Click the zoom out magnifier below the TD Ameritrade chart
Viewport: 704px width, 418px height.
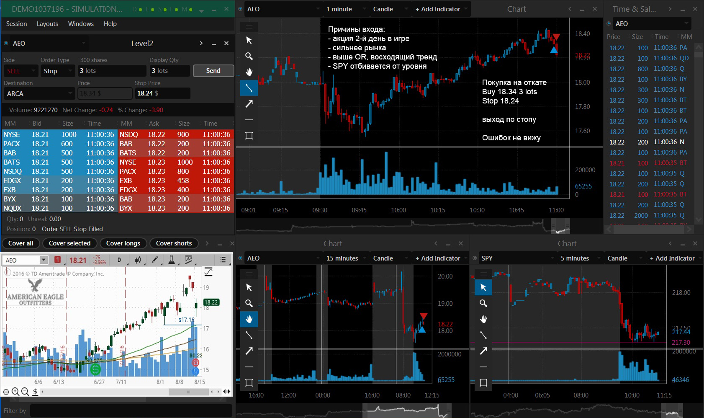click(x=25, y=392)
